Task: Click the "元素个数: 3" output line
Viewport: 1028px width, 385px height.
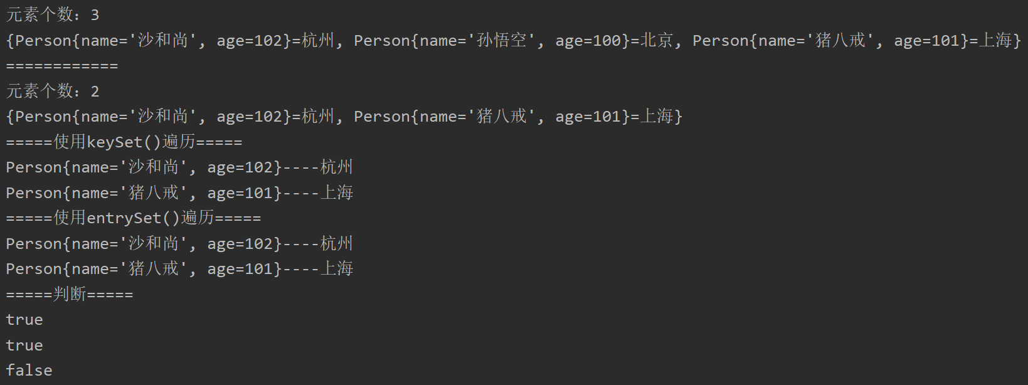Action: 53,15
